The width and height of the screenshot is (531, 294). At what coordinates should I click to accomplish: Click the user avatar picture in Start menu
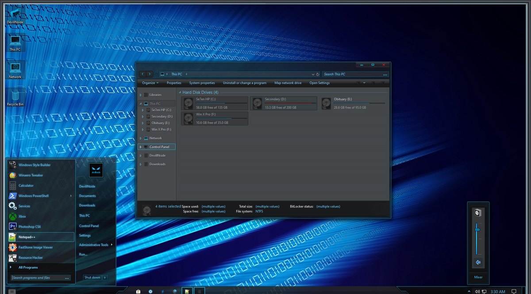coord(96,170)
